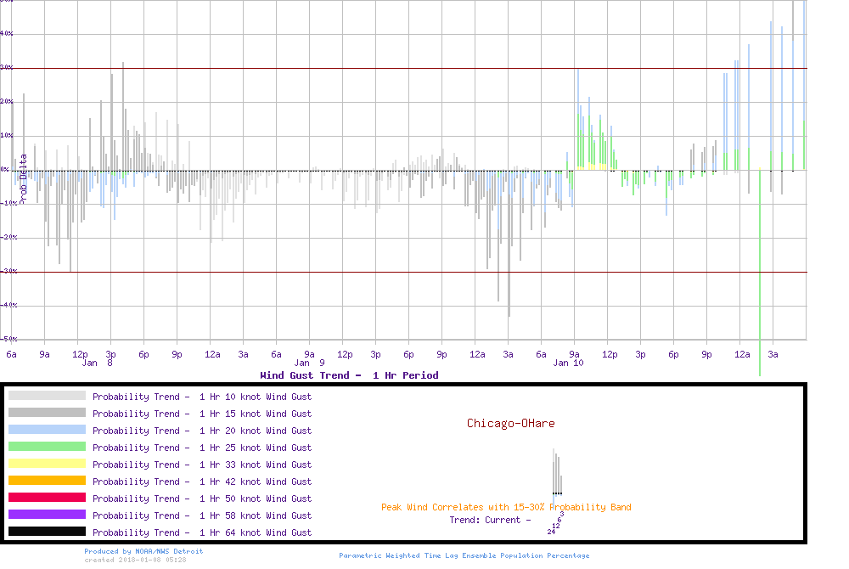Click the Chicago-OHare station title
The height and width of the screenshot is (569, 849).
510,423
